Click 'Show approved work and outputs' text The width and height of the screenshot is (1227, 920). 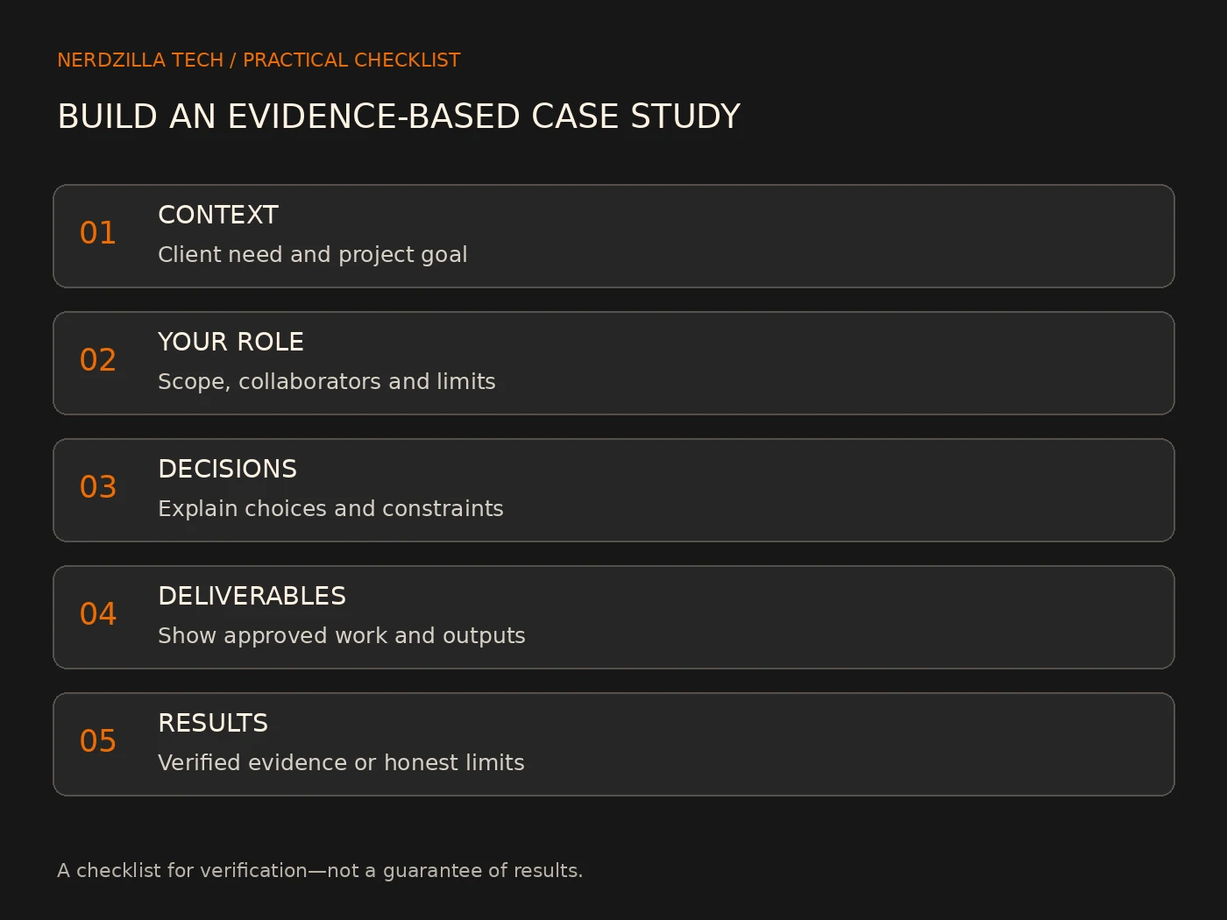341,636
